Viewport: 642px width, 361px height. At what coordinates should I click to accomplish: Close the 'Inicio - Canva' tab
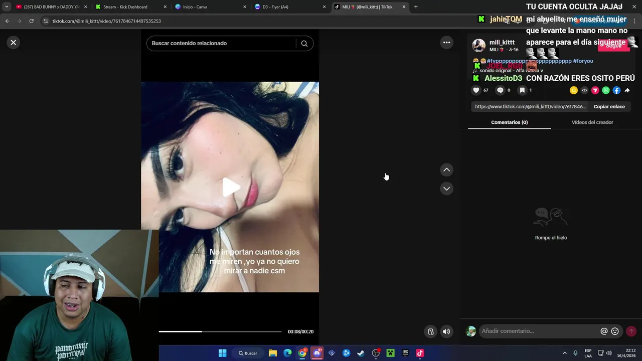point(245,7)
